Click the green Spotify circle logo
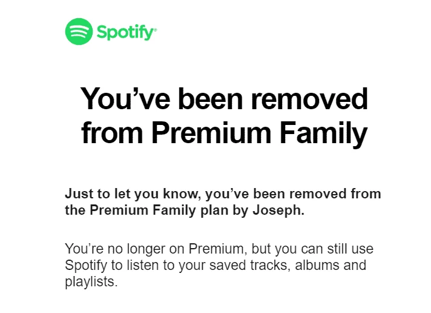The image size is (431, 313). tap(79, 32)
